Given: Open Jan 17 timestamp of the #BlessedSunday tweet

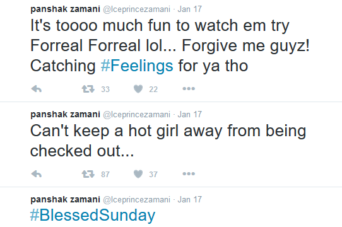Looking at the screenshot, I should 189,199.
